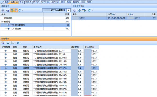Click severity icon of packet 246307 event
Screen dimensions: 157x97
(6, 65)
